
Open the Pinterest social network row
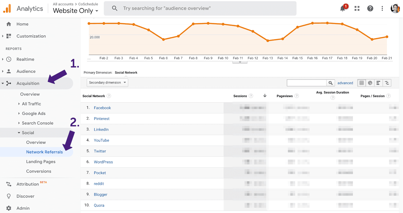coord(102,119)
